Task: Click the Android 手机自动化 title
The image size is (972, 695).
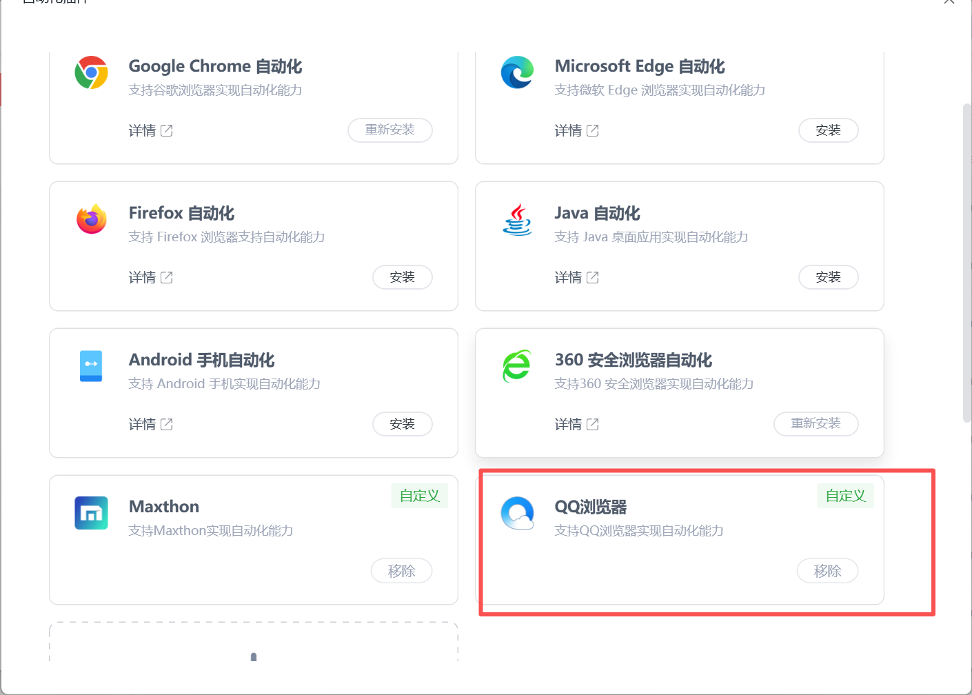Action: [202, 360]
